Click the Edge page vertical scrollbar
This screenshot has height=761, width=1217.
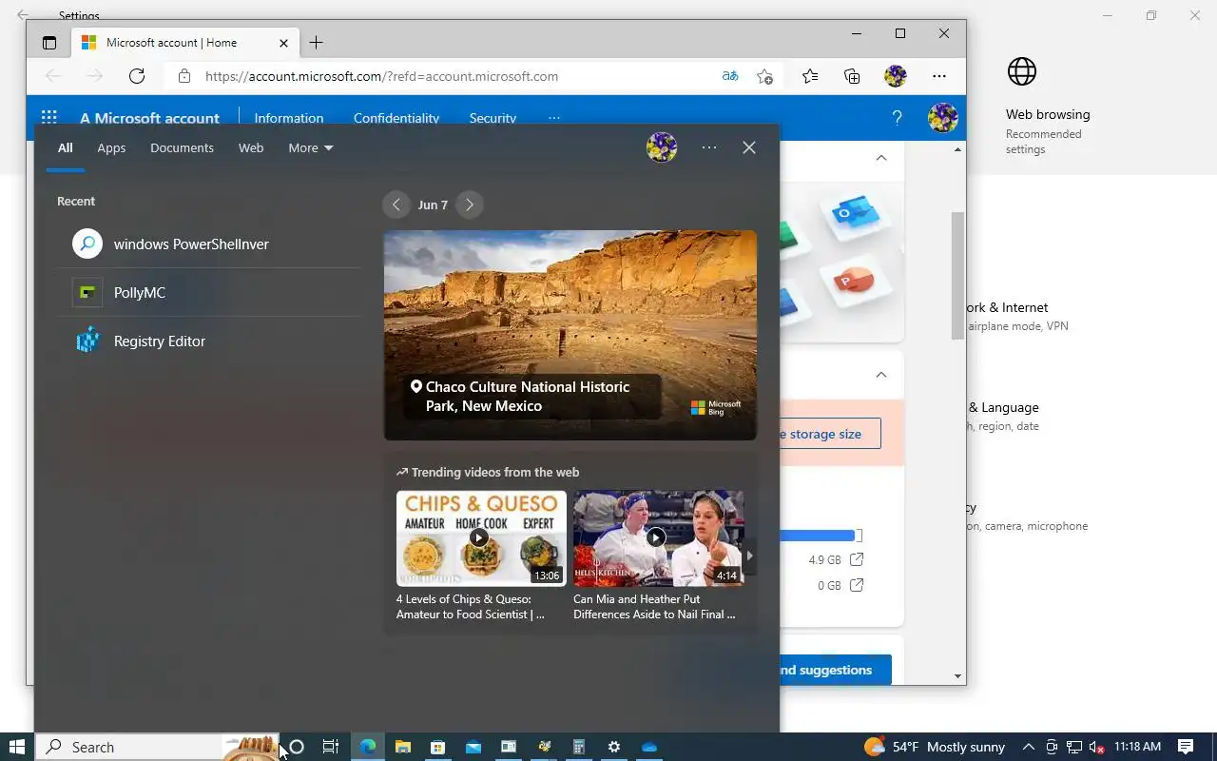pyautogui.click(x=957, y=276)
